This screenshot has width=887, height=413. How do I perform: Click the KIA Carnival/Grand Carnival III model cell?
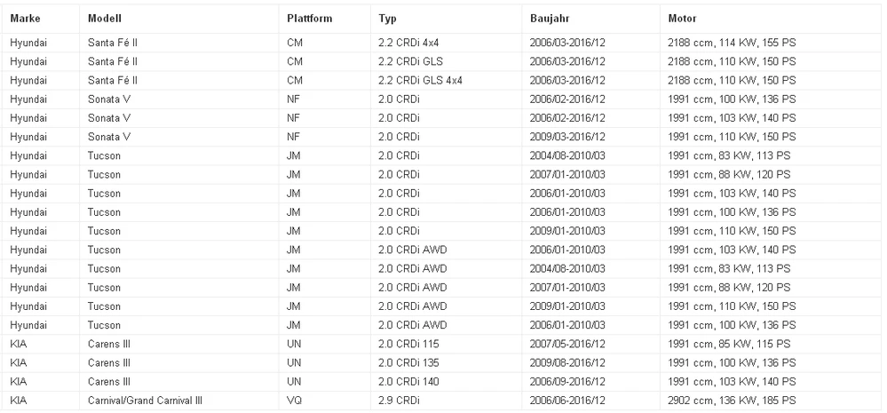click(145, 401)
